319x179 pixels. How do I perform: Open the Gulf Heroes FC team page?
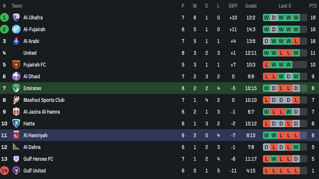tap(38, 159)
